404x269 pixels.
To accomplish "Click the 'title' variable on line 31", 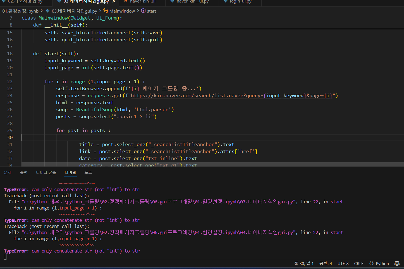I will 86,144.
